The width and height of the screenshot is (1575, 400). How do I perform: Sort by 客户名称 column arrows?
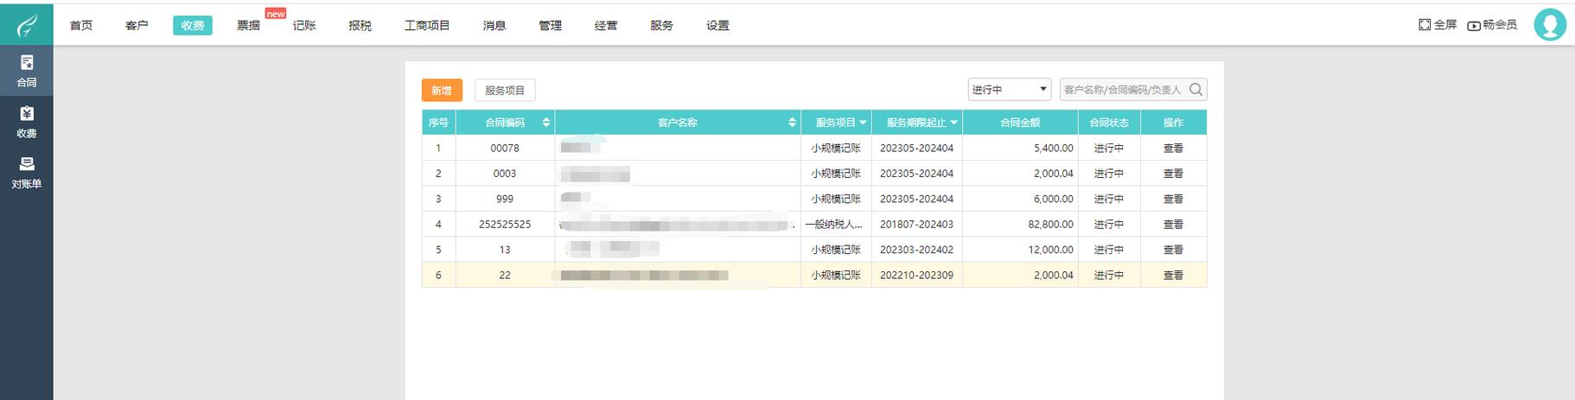pos(792,123)
